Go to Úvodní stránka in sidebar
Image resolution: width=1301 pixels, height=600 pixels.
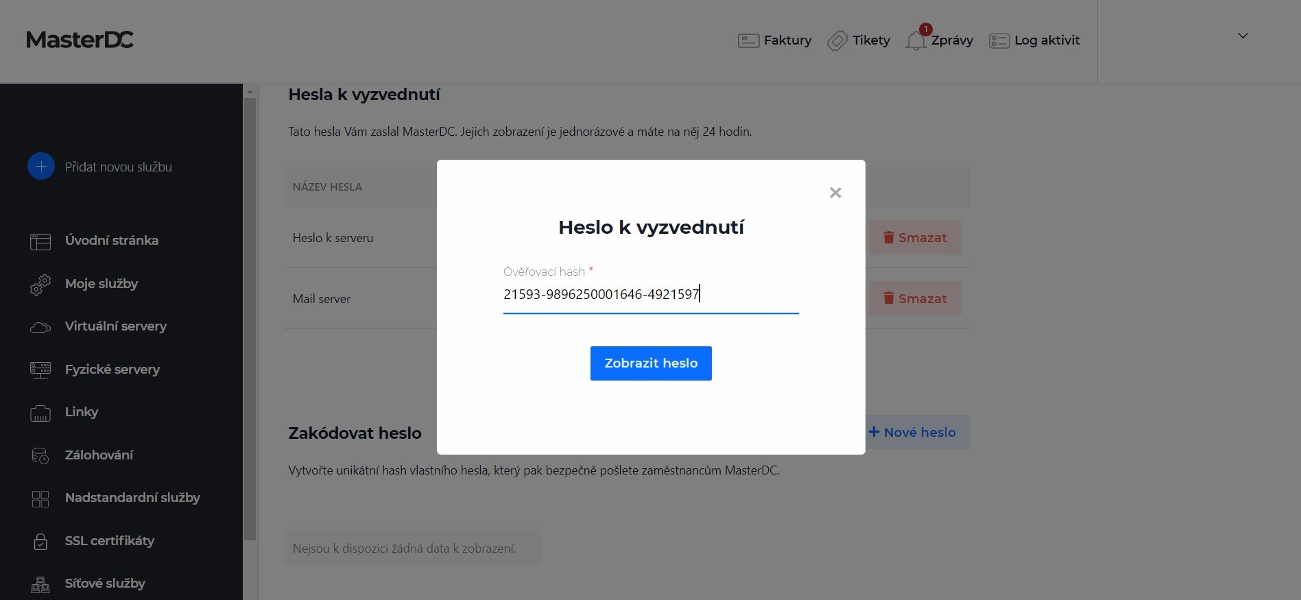click(x=112, y=241)
